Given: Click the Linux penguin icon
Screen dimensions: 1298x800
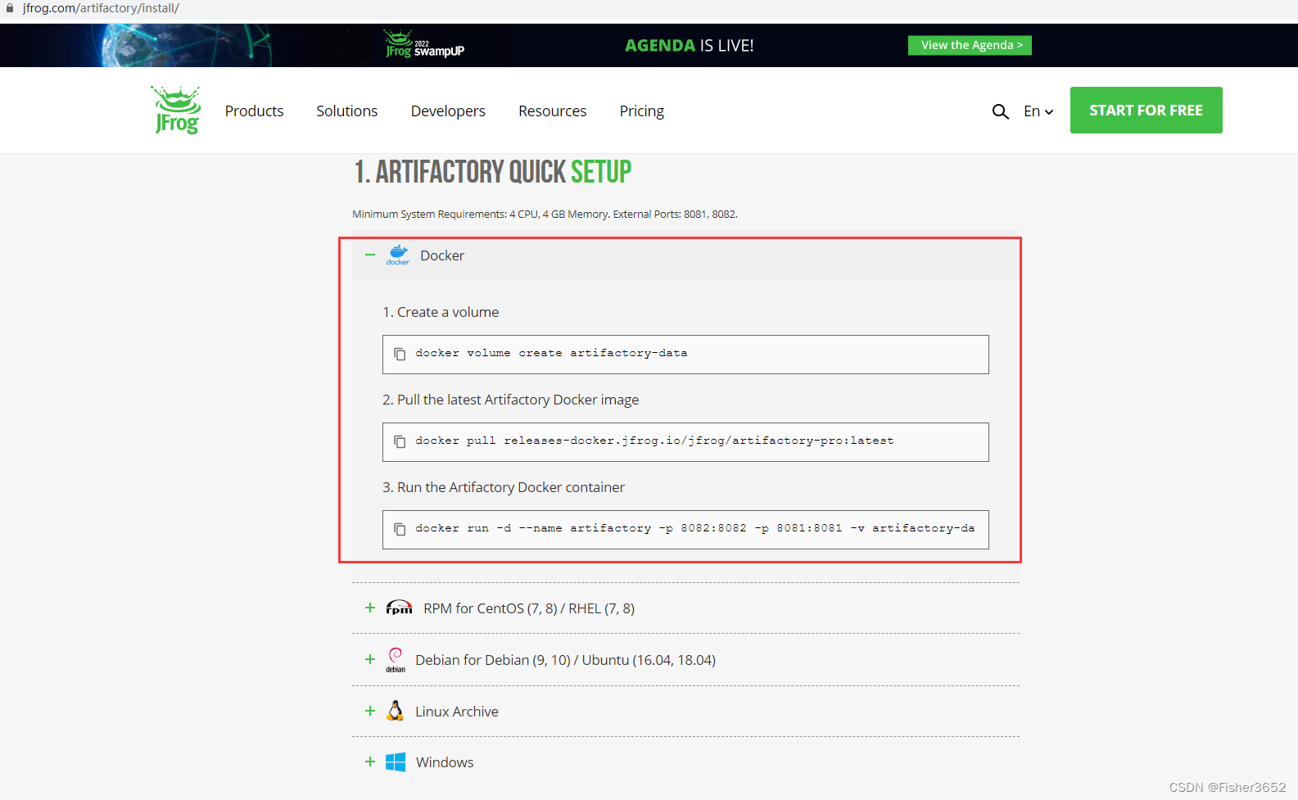Looking at the screenshot, I should click(396, 711).
